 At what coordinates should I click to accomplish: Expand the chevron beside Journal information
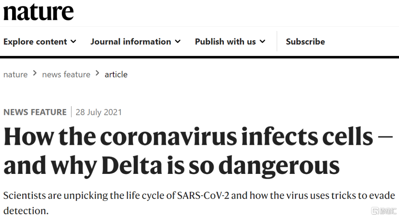[x=178, y=41]
